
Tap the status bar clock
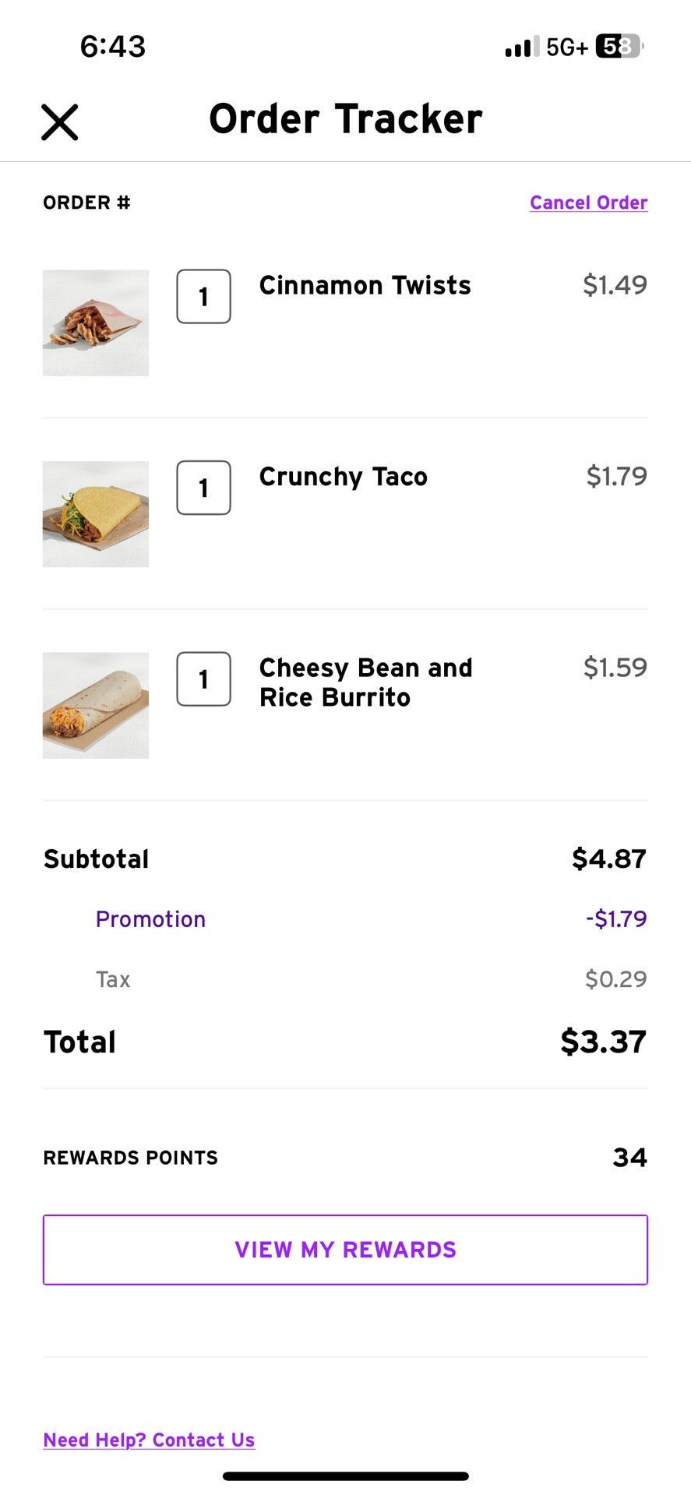point(113,47)
